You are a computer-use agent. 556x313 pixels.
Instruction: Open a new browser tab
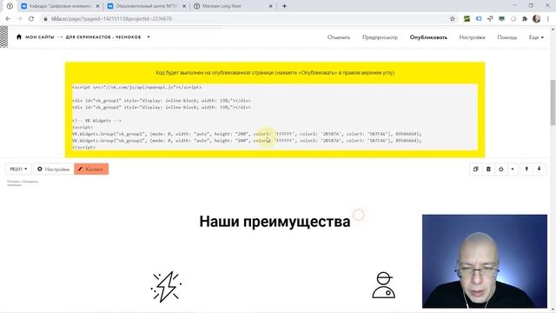[x=284, y=6]
